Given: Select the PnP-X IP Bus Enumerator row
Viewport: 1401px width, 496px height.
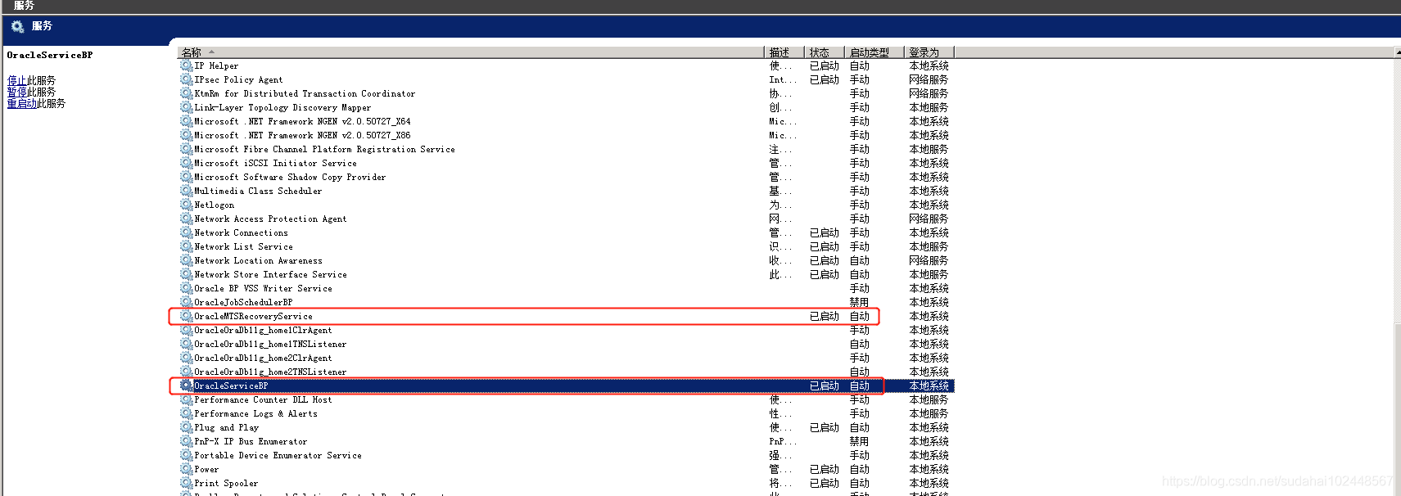Looking at the screenshot, I should pos(567,441).
